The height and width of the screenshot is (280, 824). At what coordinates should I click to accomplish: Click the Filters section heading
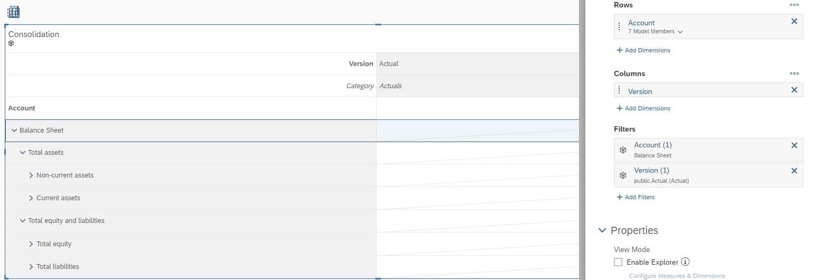click(624, 129)
